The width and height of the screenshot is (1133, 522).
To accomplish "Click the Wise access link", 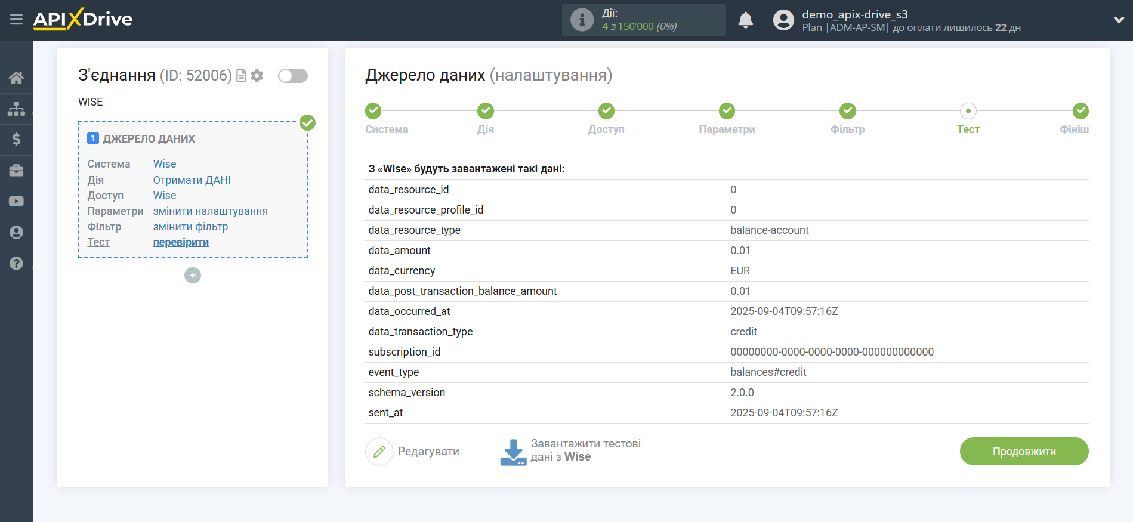I will coord(165,196).
